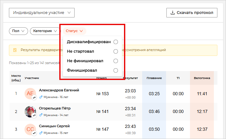Open participant Огорельцев Пётр
Viewport: 226px width, 139px height.
(55, 108)
